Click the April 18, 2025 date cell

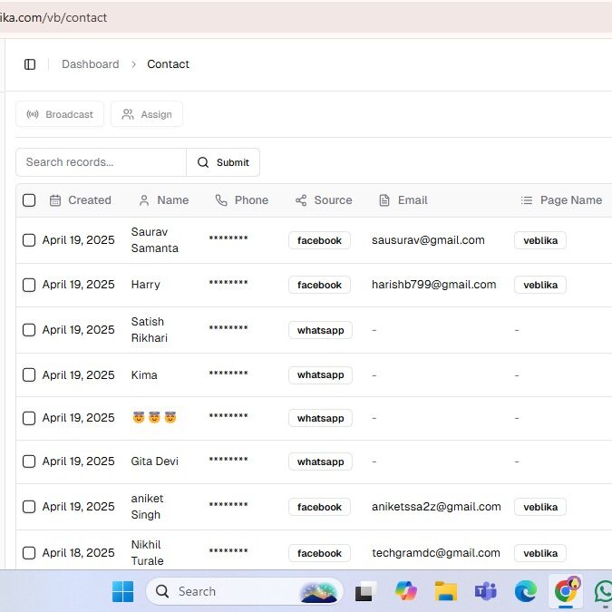[79, 553]
